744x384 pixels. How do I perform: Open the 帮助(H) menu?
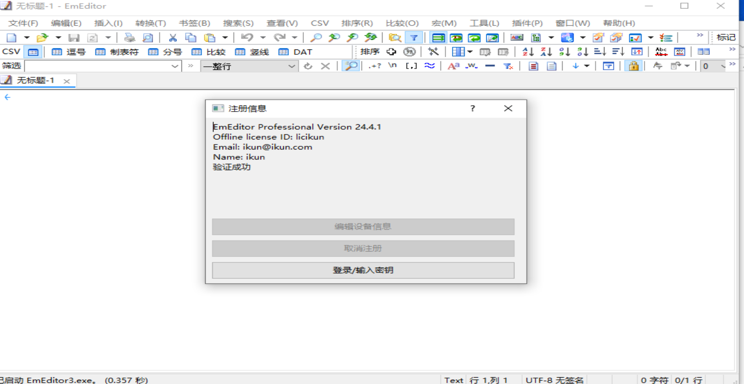pos(619,23)
